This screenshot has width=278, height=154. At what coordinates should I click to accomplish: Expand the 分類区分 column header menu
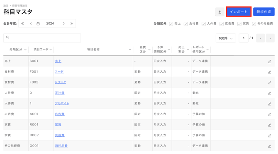coord(25,50)
